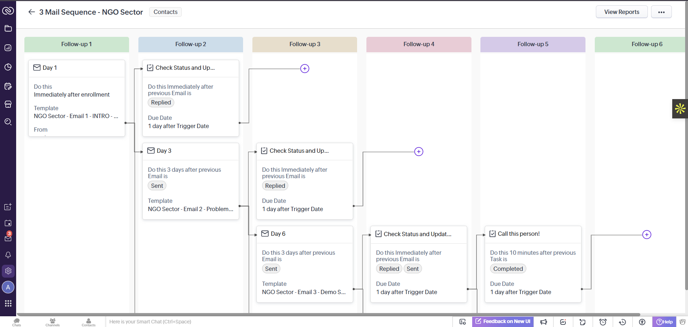Add step in the Follow-up 4 column
This screenshot has width=688, height=327.
tap(419, 152)
